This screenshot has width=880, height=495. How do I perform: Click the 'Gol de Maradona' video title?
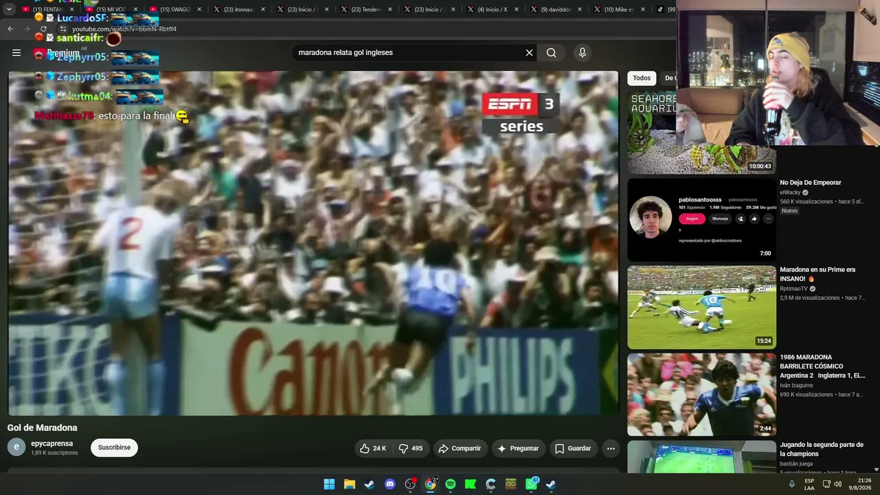coord(42,428)
